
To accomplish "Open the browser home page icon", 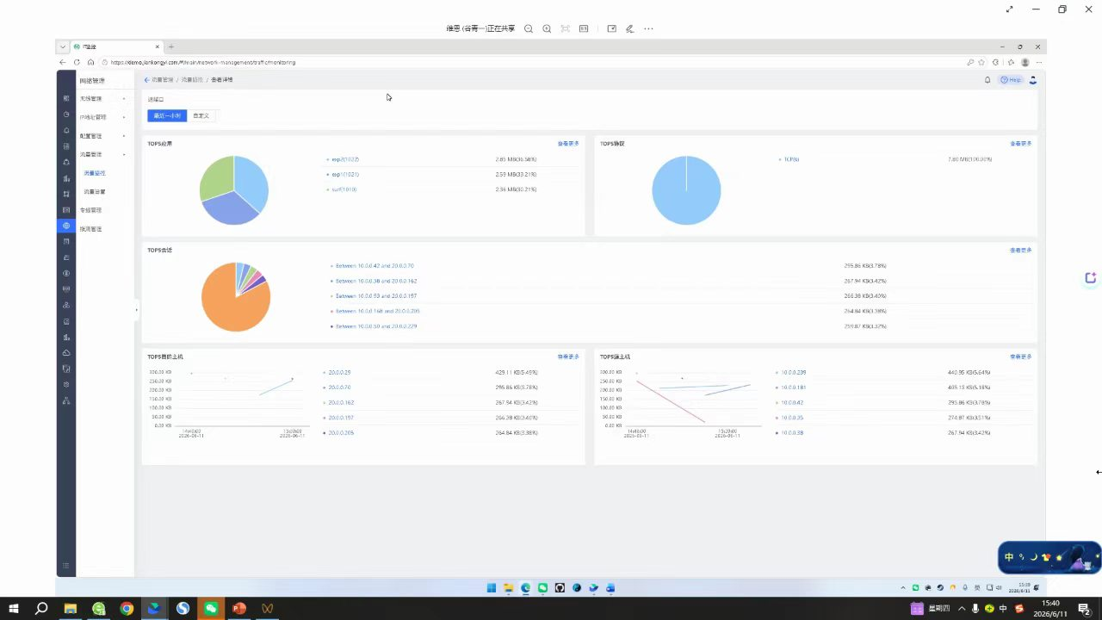I will pos(90,62).
